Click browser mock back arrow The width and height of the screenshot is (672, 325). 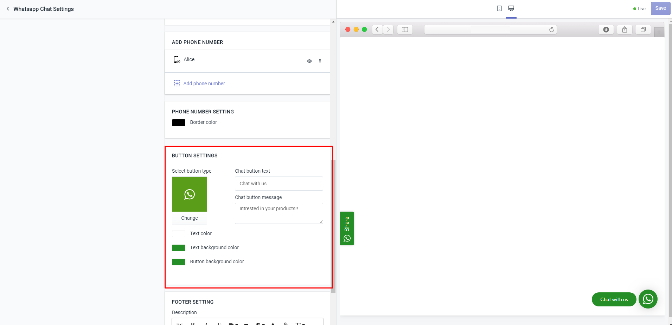(377, 29)
